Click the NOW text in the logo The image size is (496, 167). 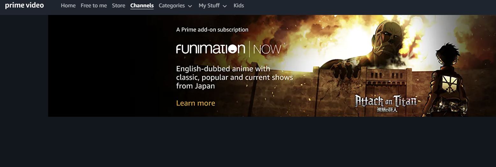click(267, 49)
